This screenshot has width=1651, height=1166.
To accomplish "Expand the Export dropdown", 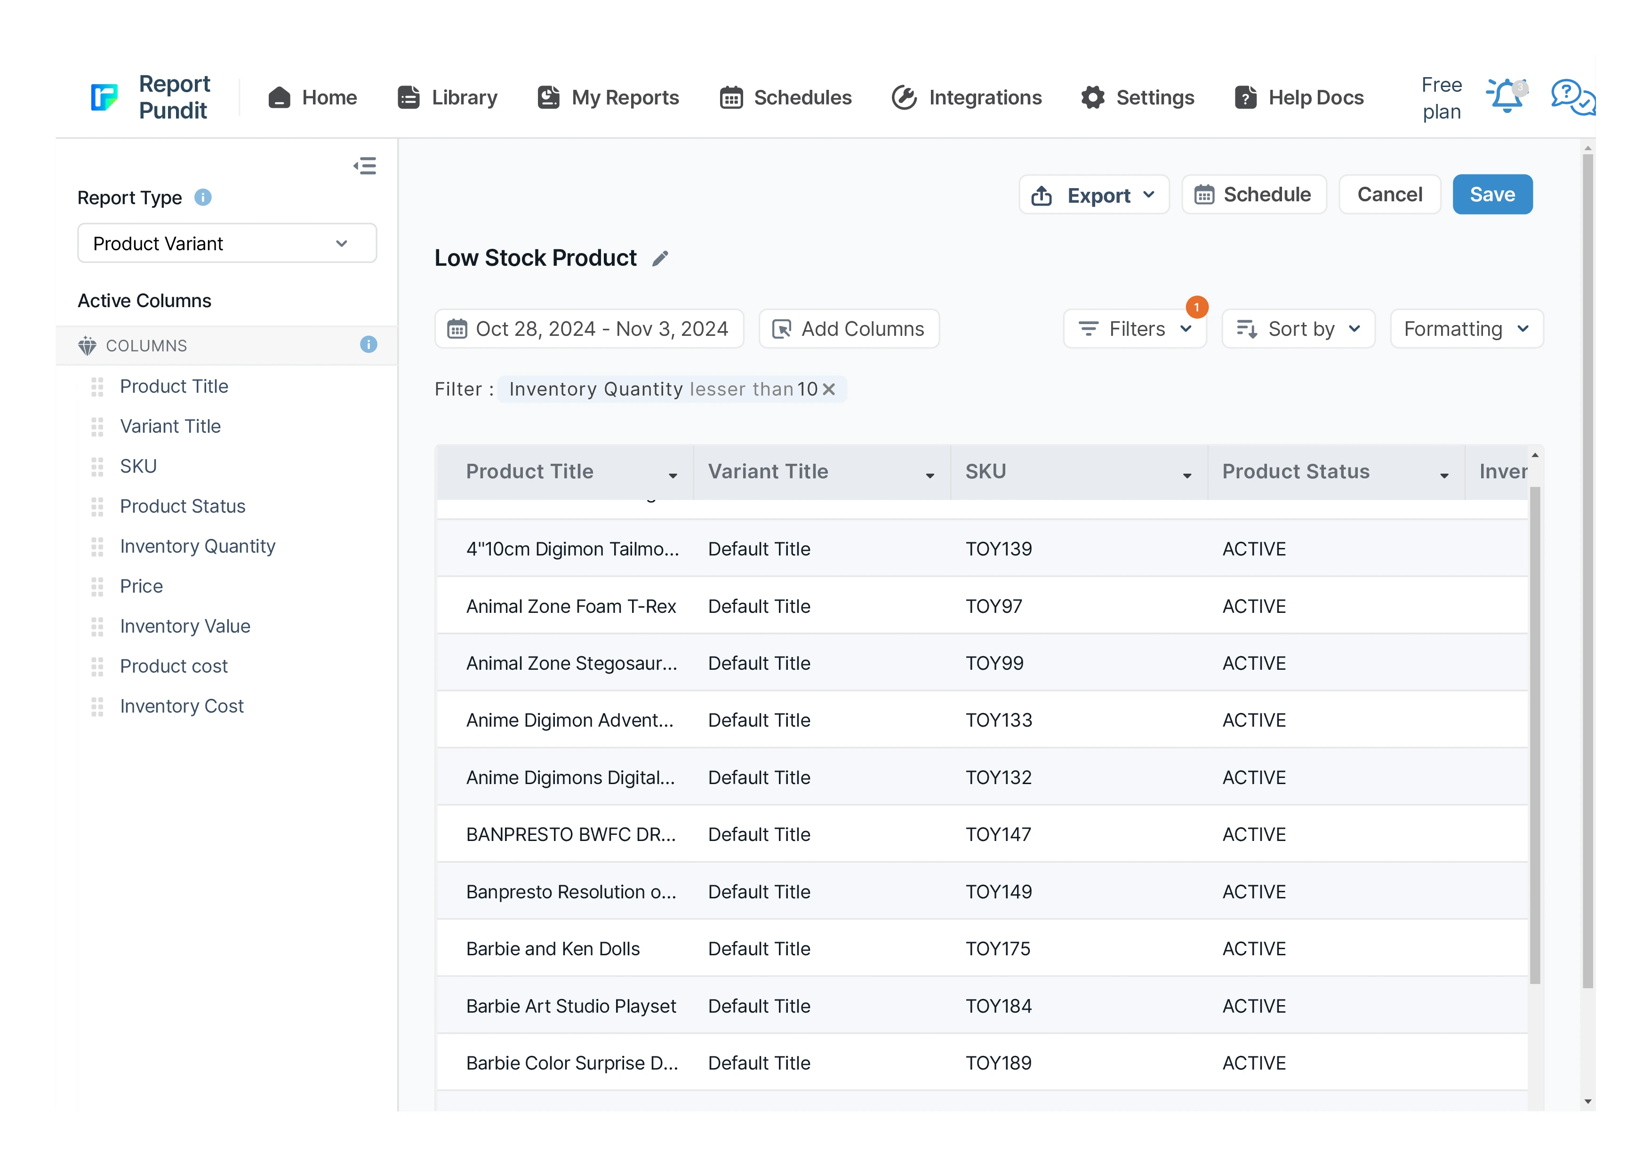I will click(1094, 195).
